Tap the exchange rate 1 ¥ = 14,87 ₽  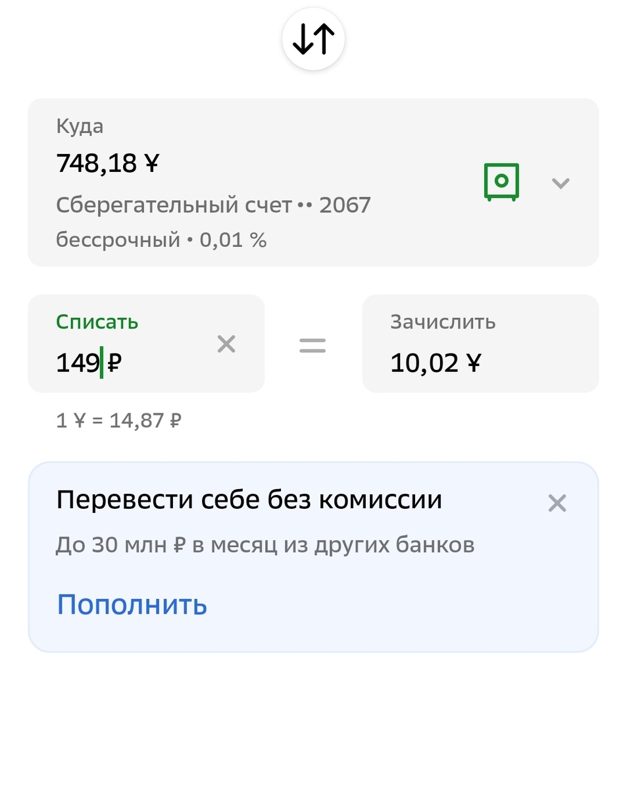pyautogui.click(x=118, y=421)
